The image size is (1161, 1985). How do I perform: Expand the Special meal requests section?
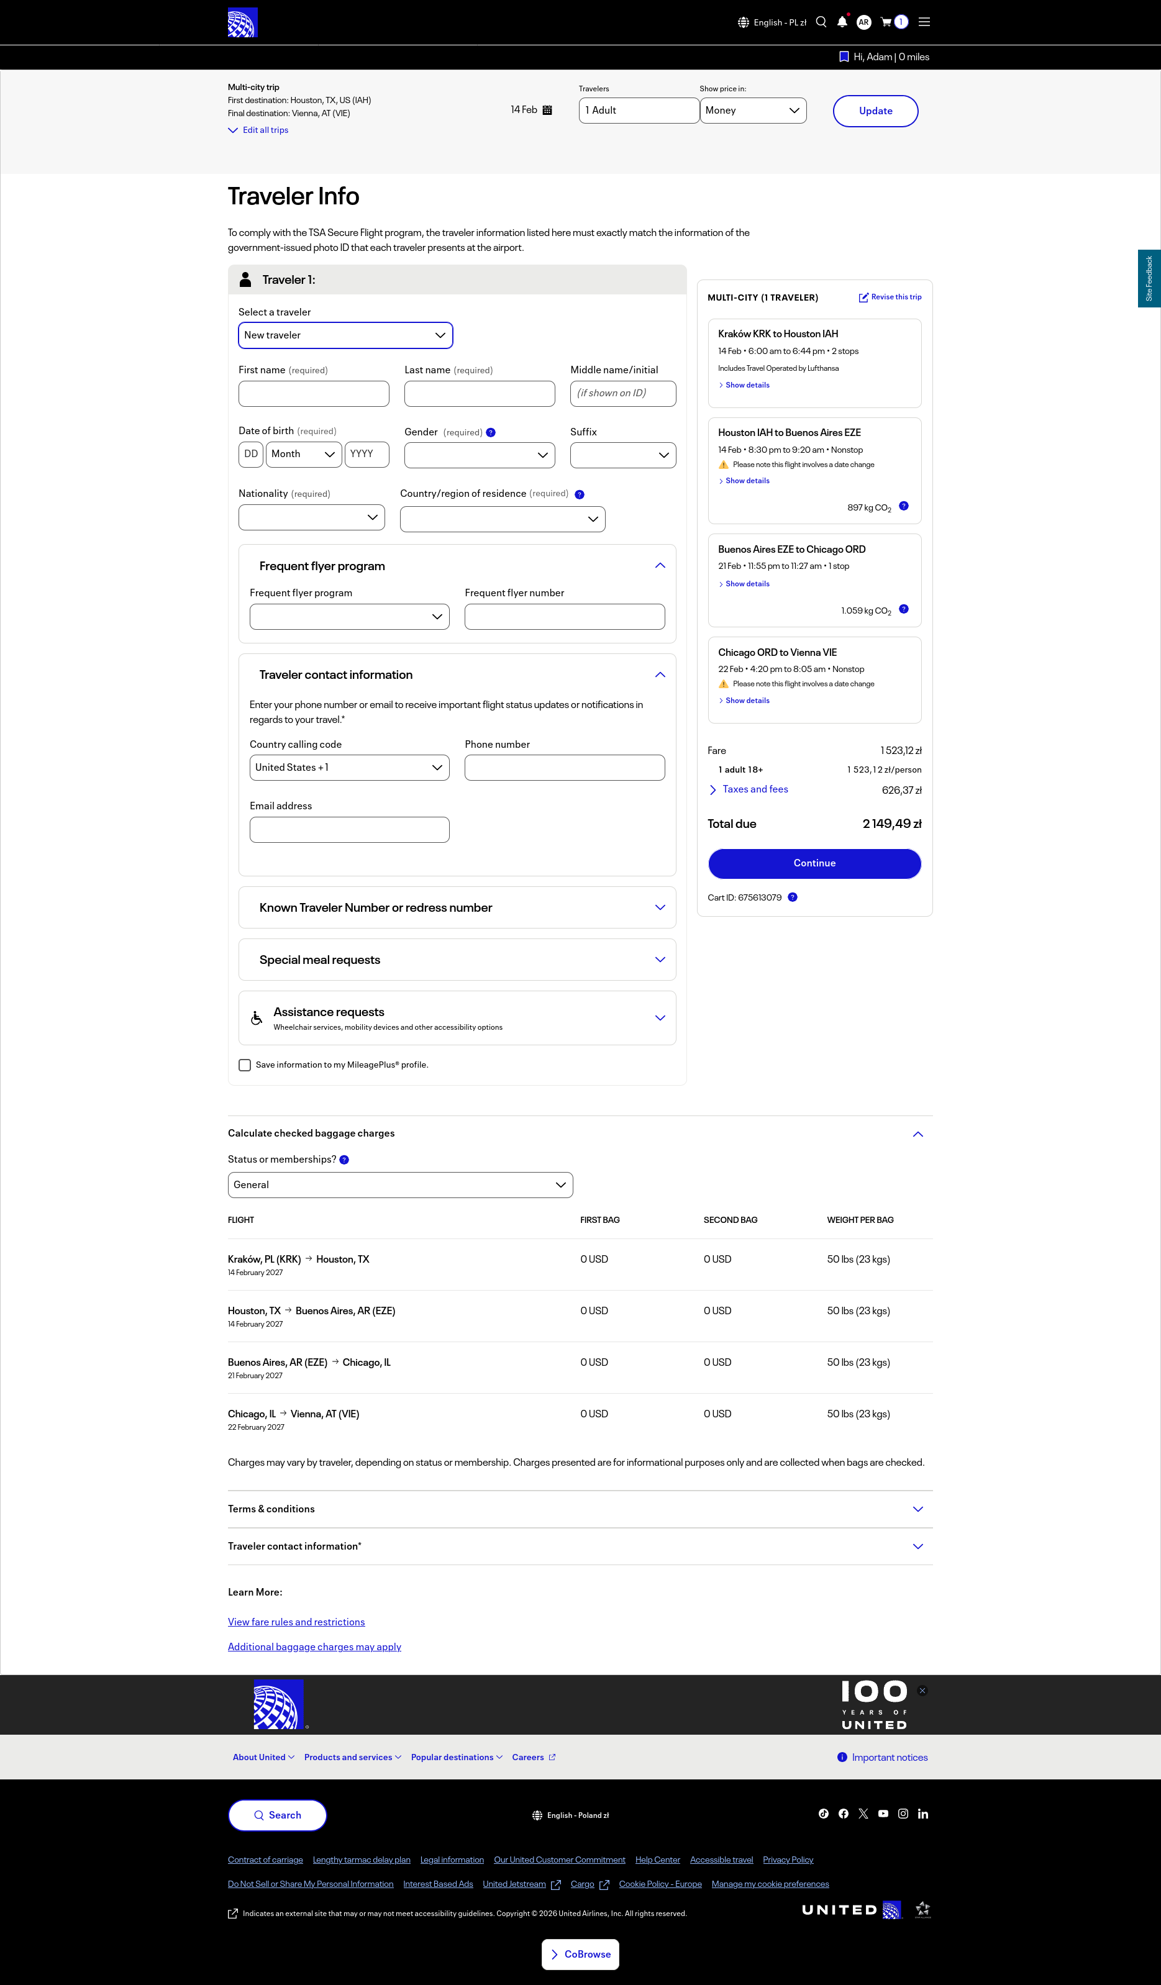(x=458, y=960)
